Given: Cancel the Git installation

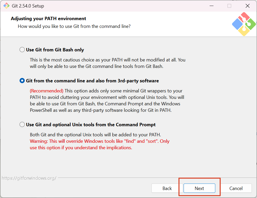Looking at the screenshot, I should pos(236,188).
